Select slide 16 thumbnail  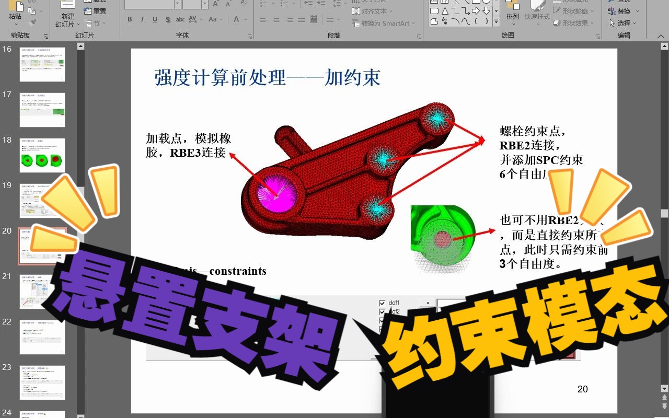(42, 64)
